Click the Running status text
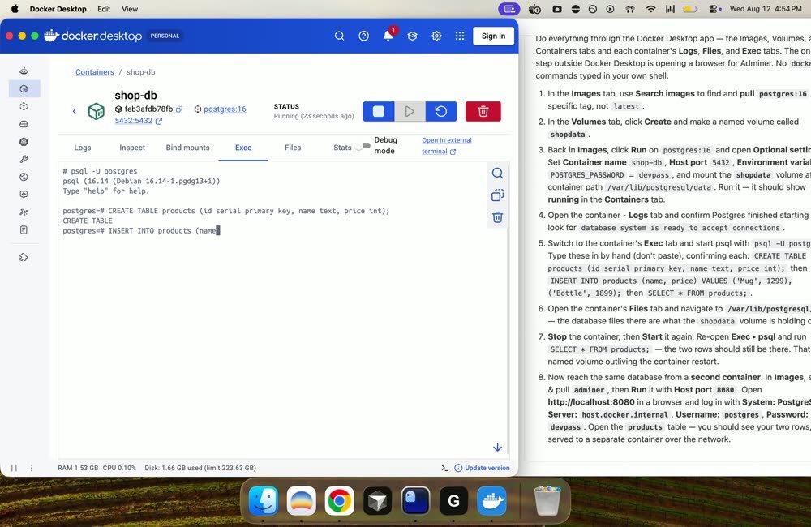 [x=314, y=116]
